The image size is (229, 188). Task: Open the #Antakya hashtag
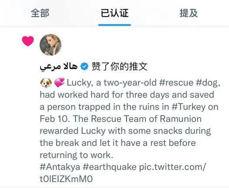[x=60, y=167]
